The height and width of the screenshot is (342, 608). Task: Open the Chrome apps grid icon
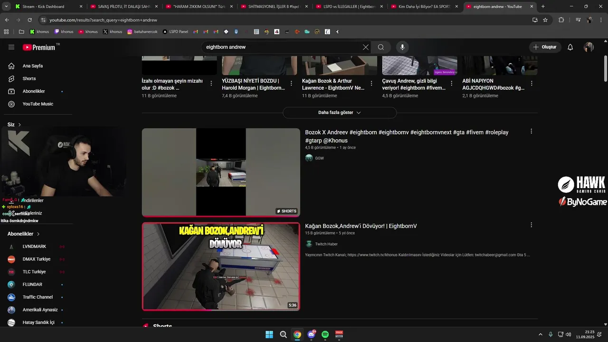tap(7, 32)
